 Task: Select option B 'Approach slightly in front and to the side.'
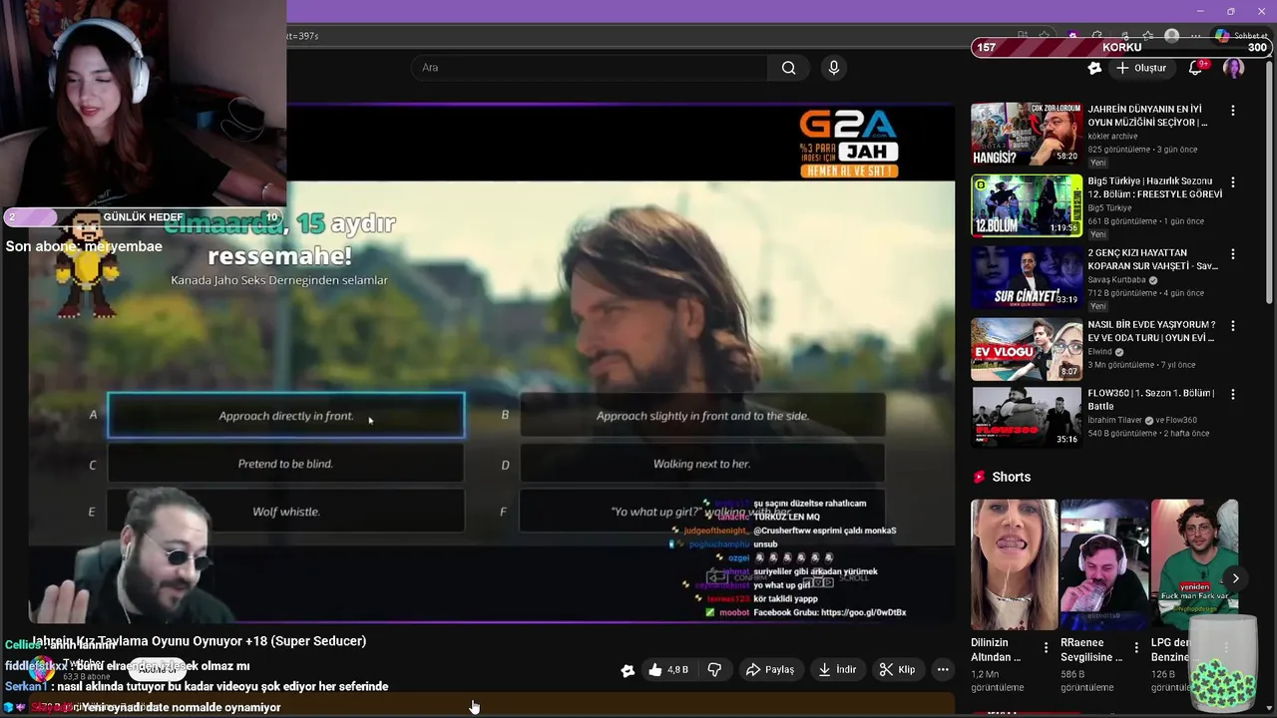tap(702, 416)
